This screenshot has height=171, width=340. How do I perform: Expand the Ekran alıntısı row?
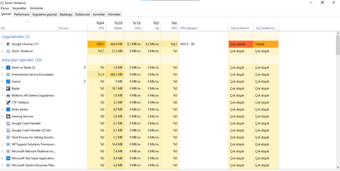point(2,109)
